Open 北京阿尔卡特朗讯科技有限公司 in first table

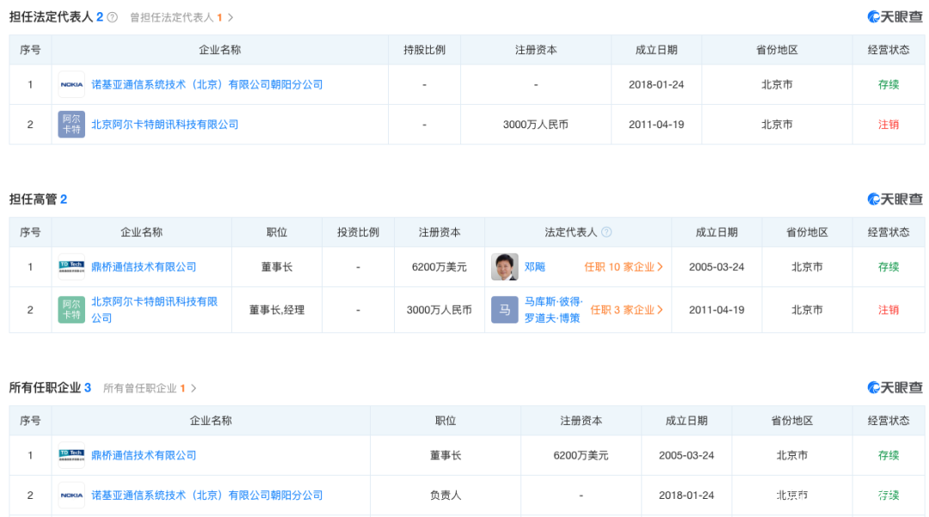pos(165,125)
